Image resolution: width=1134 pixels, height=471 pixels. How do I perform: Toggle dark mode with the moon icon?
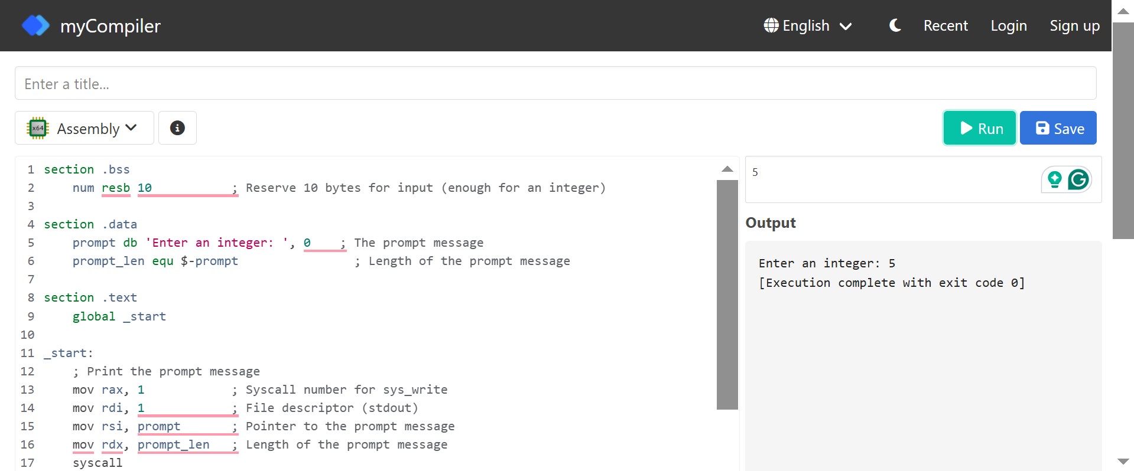[895, 25]
